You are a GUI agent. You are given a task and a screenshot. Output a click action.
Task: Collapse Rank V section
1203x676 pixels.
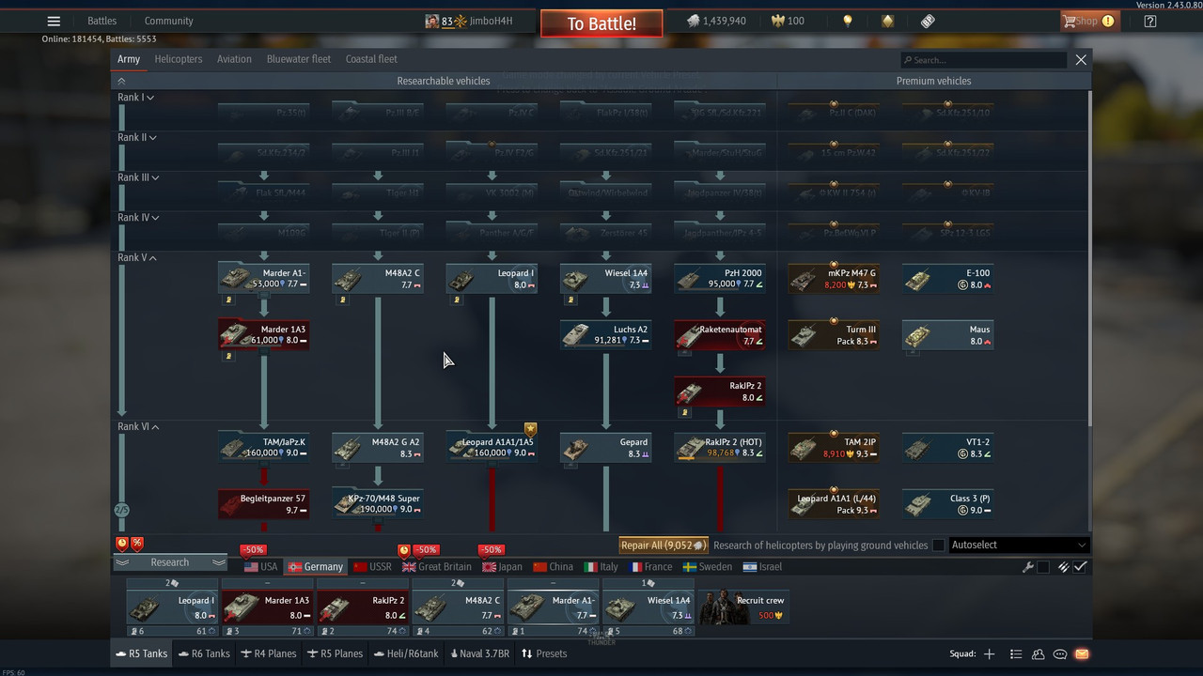click(137, 257)
